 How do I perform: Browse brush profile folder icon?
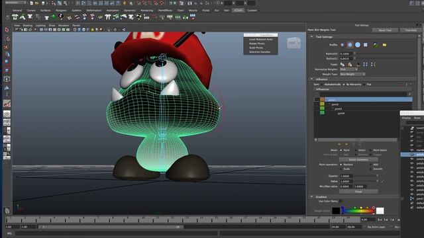point(384,45)
